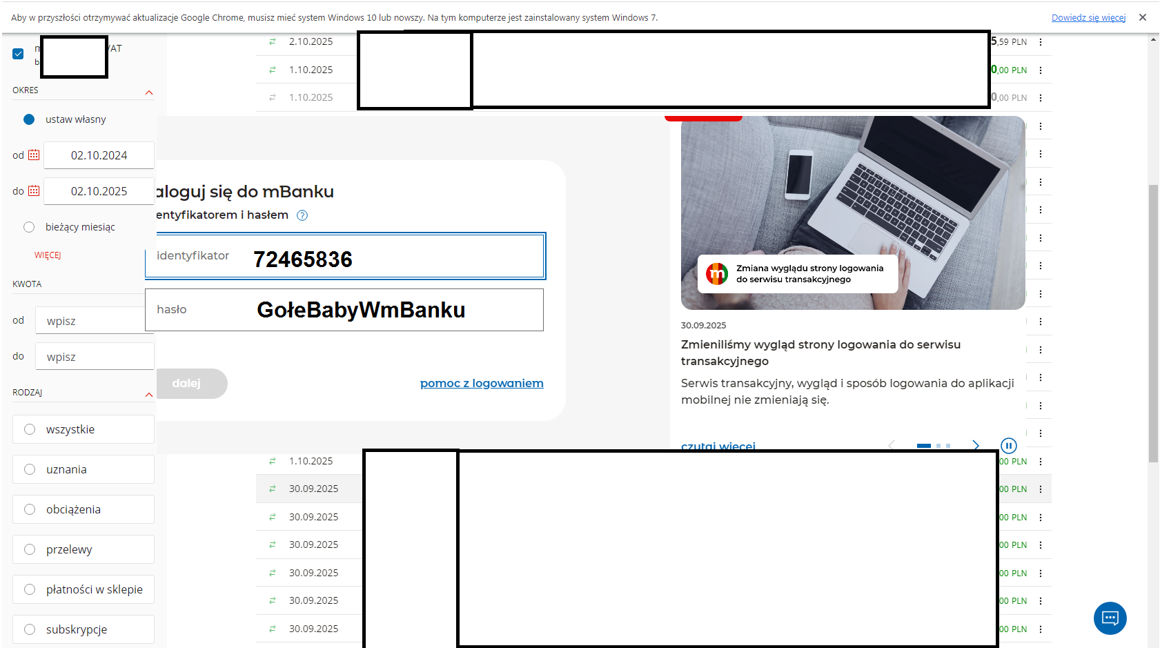
Task: Open the three-dot menu for the 2.10.2025 row
Action: pos(1041,42)
